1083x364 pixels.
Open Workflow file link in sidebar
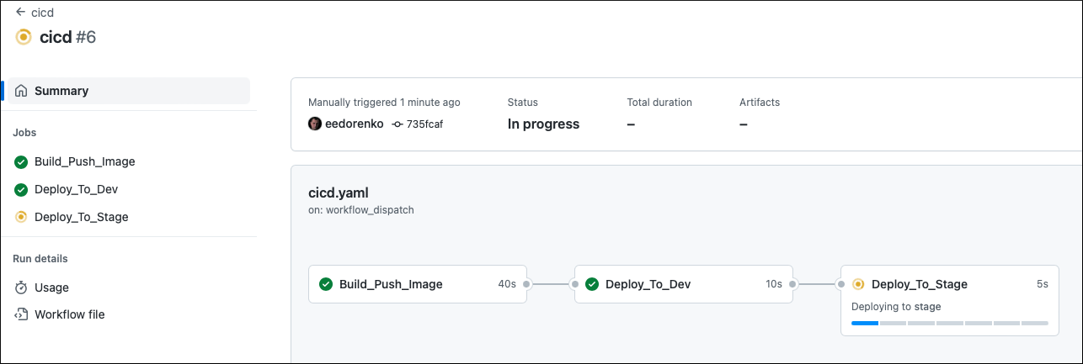pyautogui.click(x=69, y=314)
